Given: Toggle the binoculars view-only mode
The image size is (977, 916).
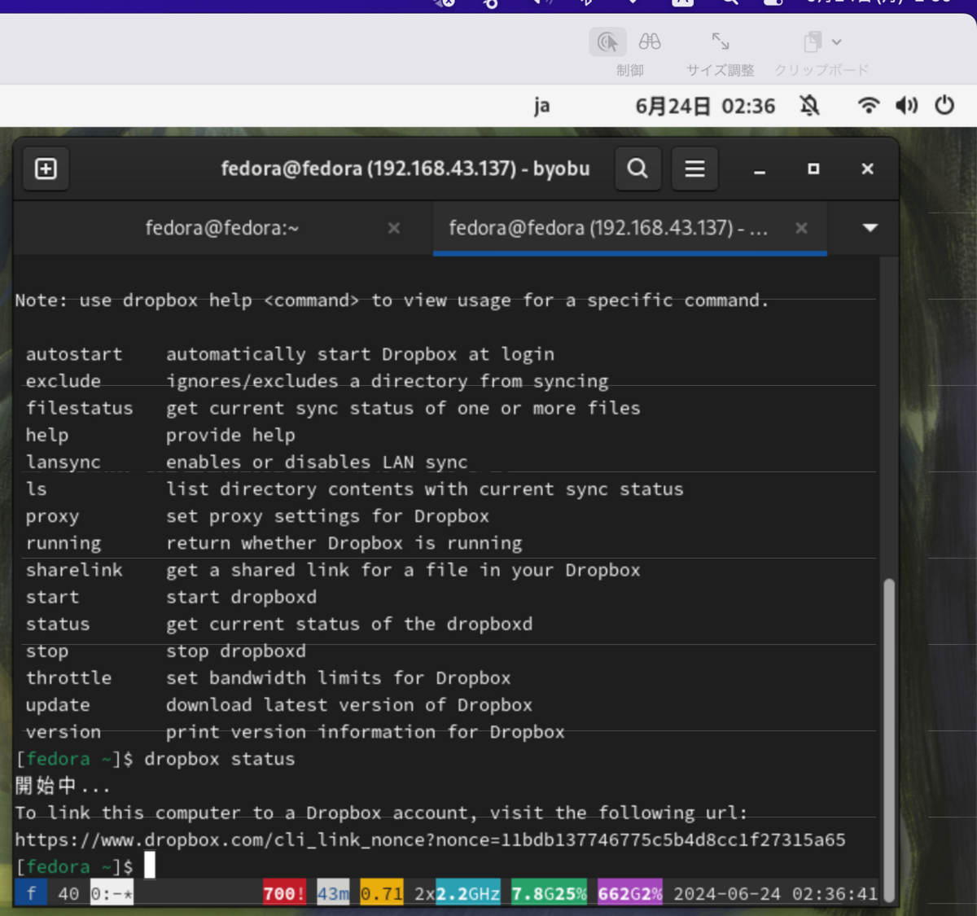Looking at the screenshot, I should click(651, 42).
